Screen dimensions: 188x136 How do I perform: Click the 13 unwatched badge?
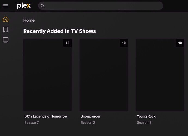(x=68, y=43)
